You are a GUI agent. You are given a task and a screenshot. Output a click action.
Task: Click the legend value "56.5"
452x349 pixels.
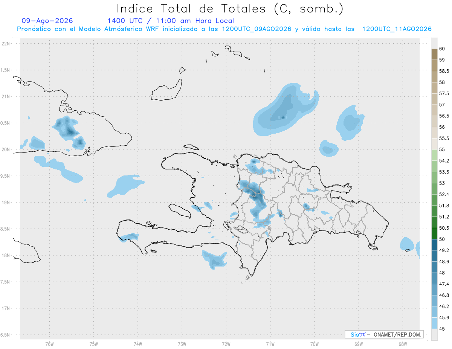coord(444,116)
